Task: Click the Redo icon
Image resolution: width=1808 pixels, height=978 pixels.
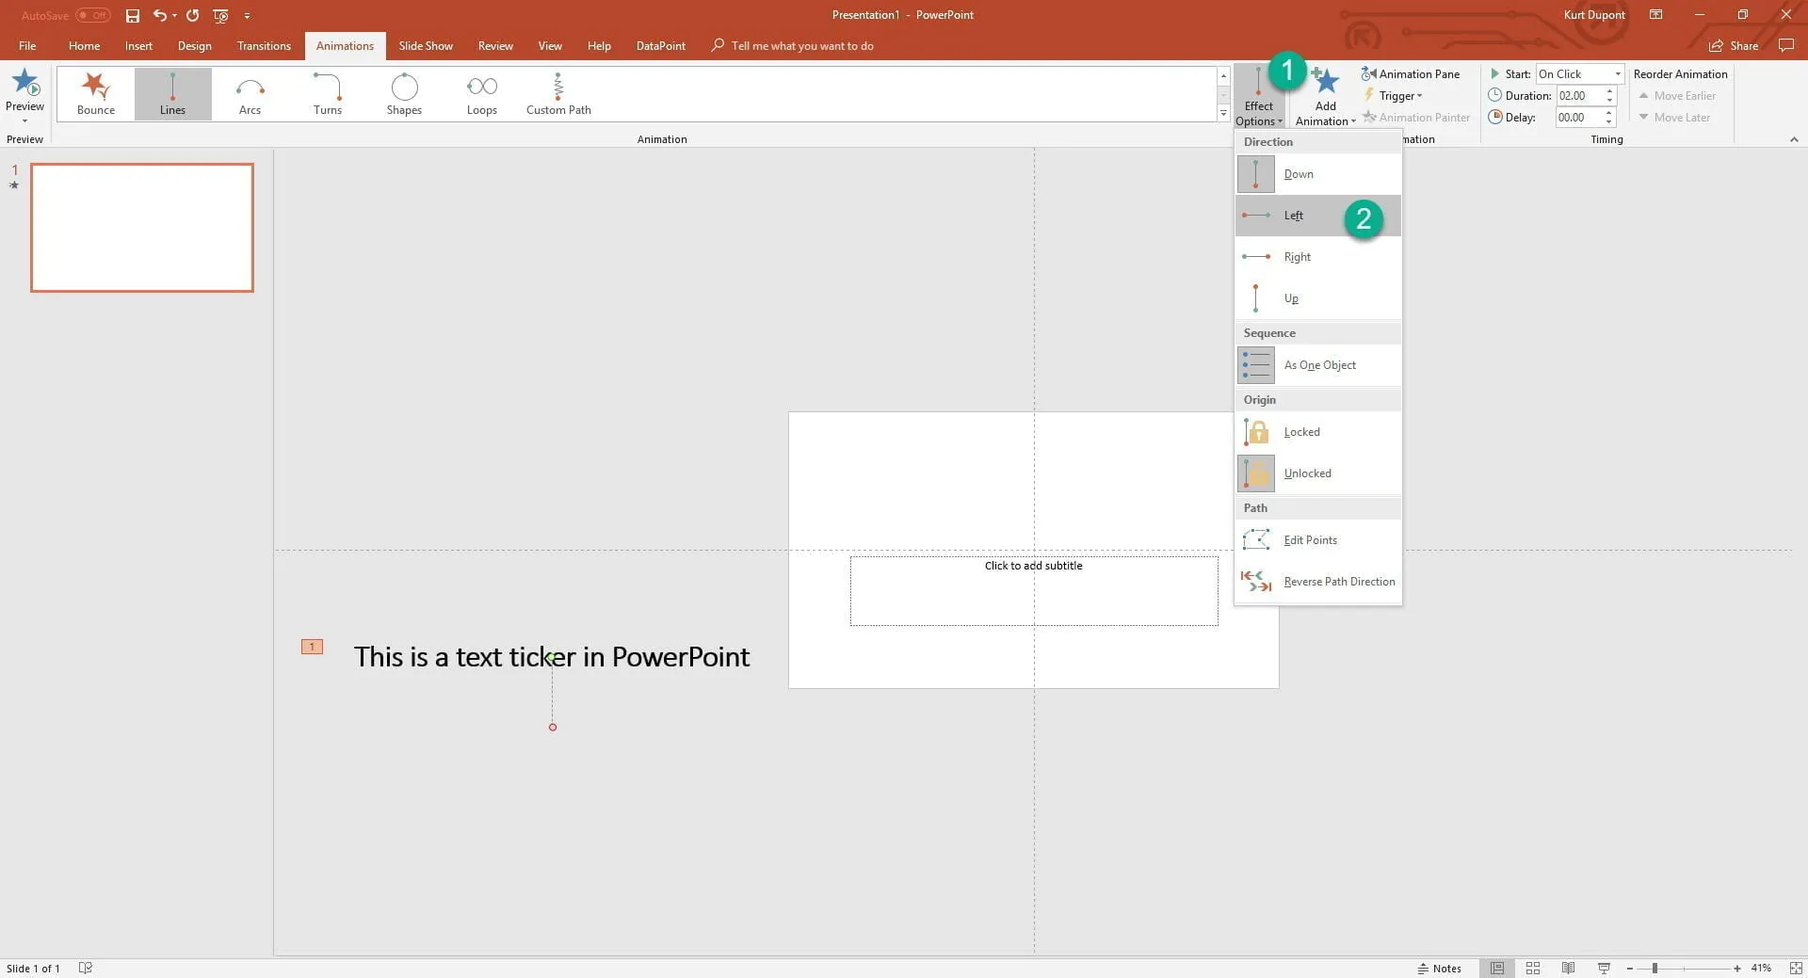Action: tap(193, 15)
